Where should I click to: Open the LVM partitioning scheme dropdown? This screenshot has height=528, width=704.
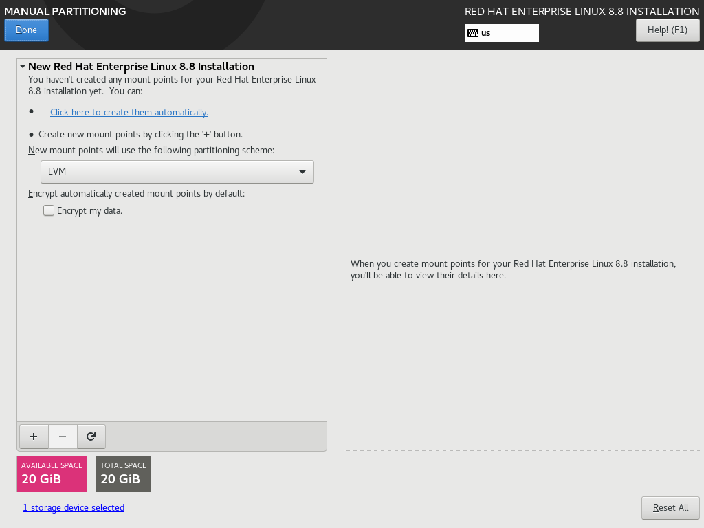tap(177, 171)
